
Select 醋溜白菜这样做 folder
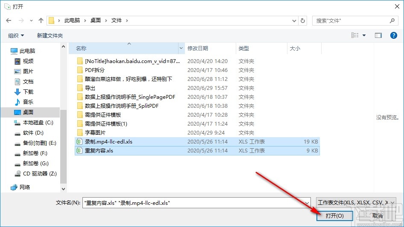point(128,79)
